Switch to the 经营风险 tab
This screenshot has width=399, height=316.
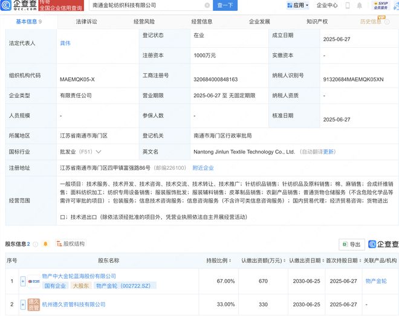coord(144,22)
